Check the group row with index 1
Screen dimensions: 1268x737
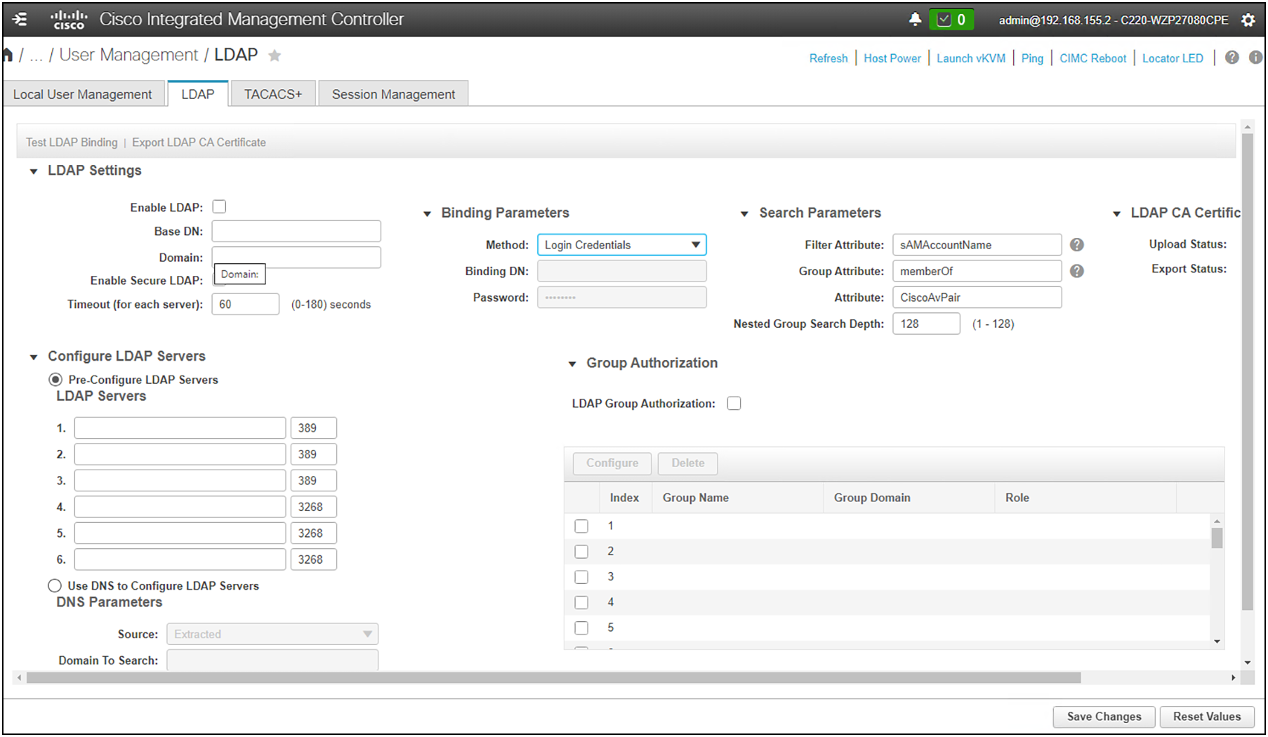[581, 526]
